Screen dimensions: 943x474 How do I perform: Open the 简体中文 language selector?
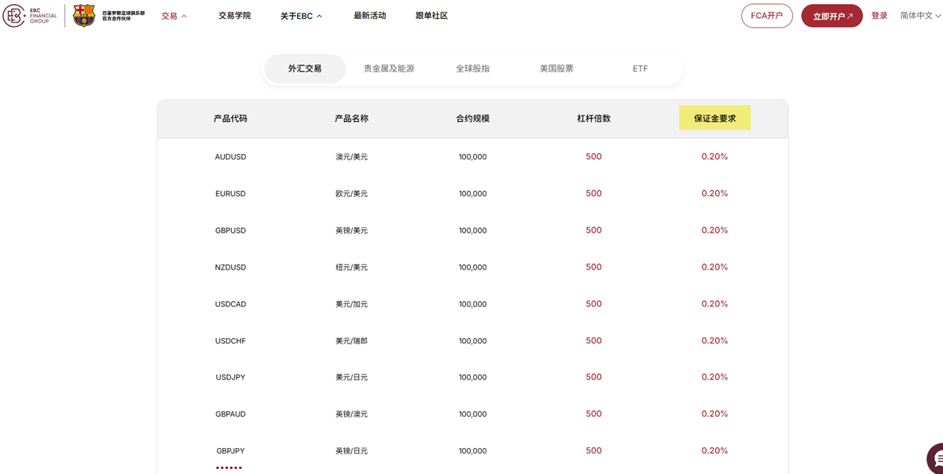coord(918,15)
